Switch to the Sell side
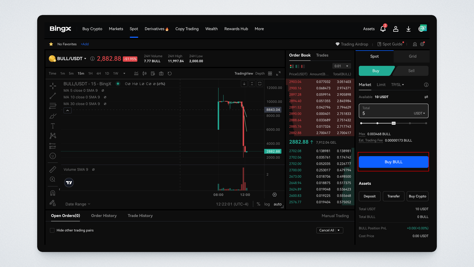This screenshot has height=267, width=474. pyautogui.click(x=411, y=71)
